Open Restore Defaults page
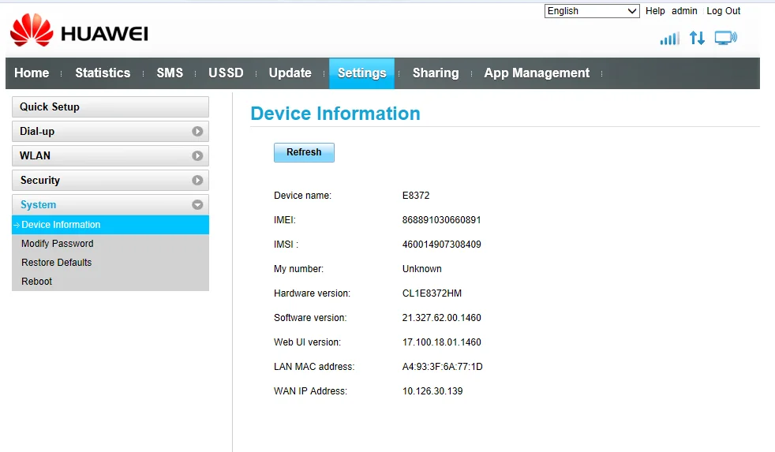 56,263
